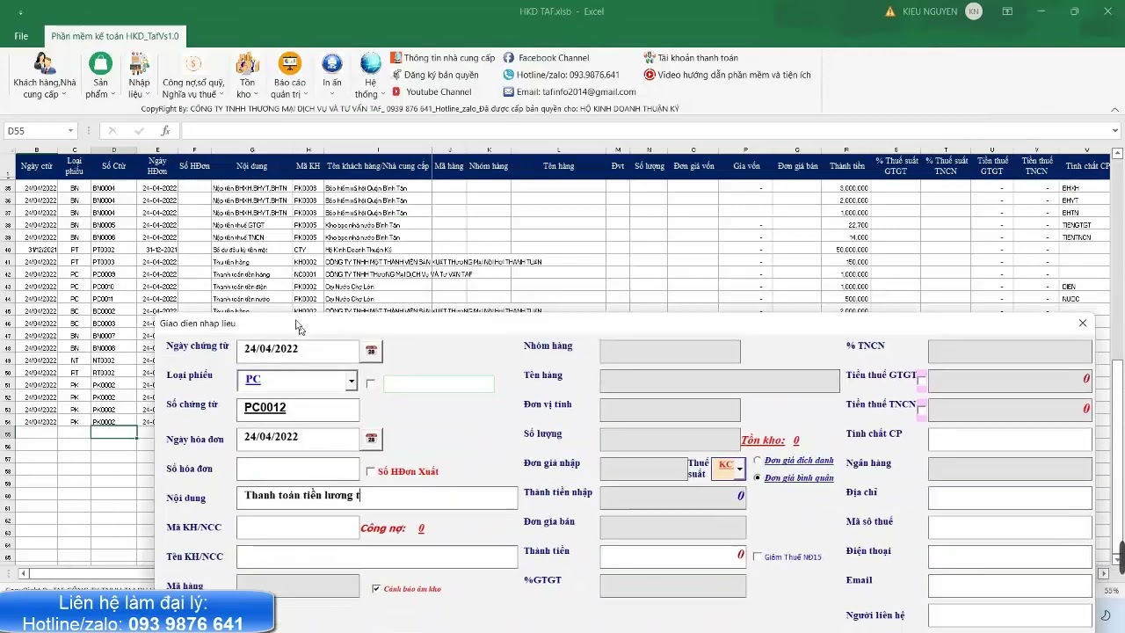
Task: Open the Youtube Channel link
Action: pos(432,91)
